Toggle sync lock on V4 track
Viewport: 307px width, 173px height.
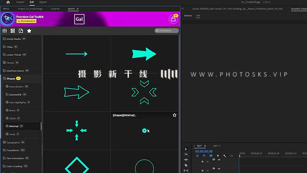pos(214,169)
